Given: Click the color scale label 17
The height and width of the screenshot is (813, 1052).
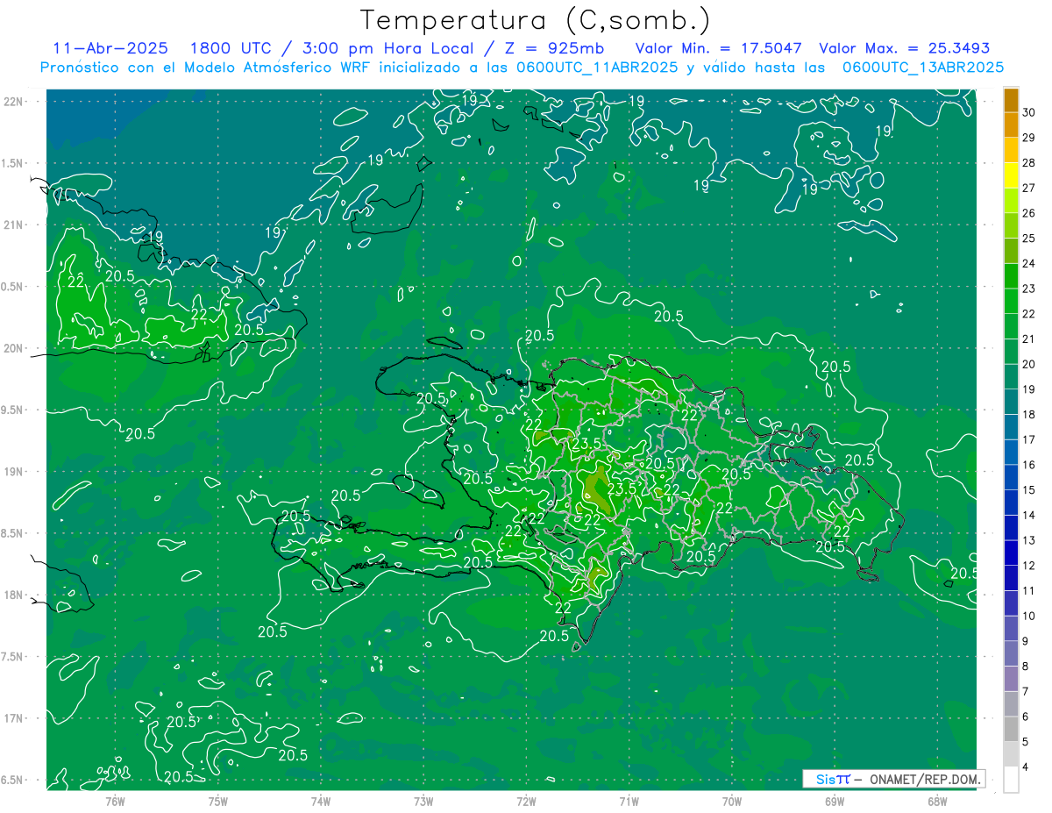Looking at the screenshot, I should (x=1029, y=439).
